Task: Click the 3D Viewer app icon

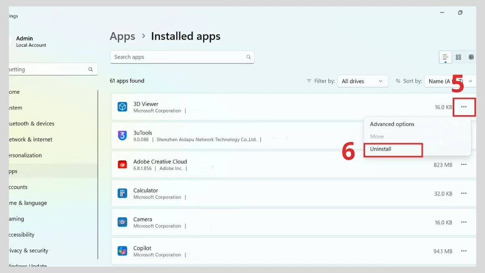Action: tap(122, 107)
